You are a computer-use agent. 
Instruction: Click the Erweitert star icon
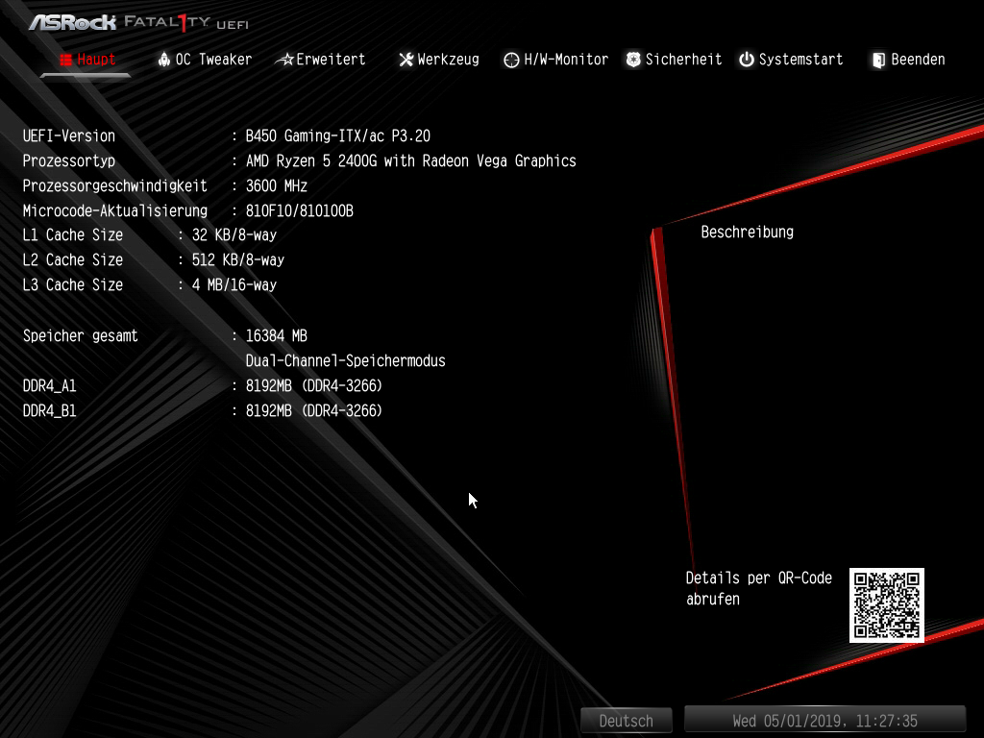tap(284, 60)
